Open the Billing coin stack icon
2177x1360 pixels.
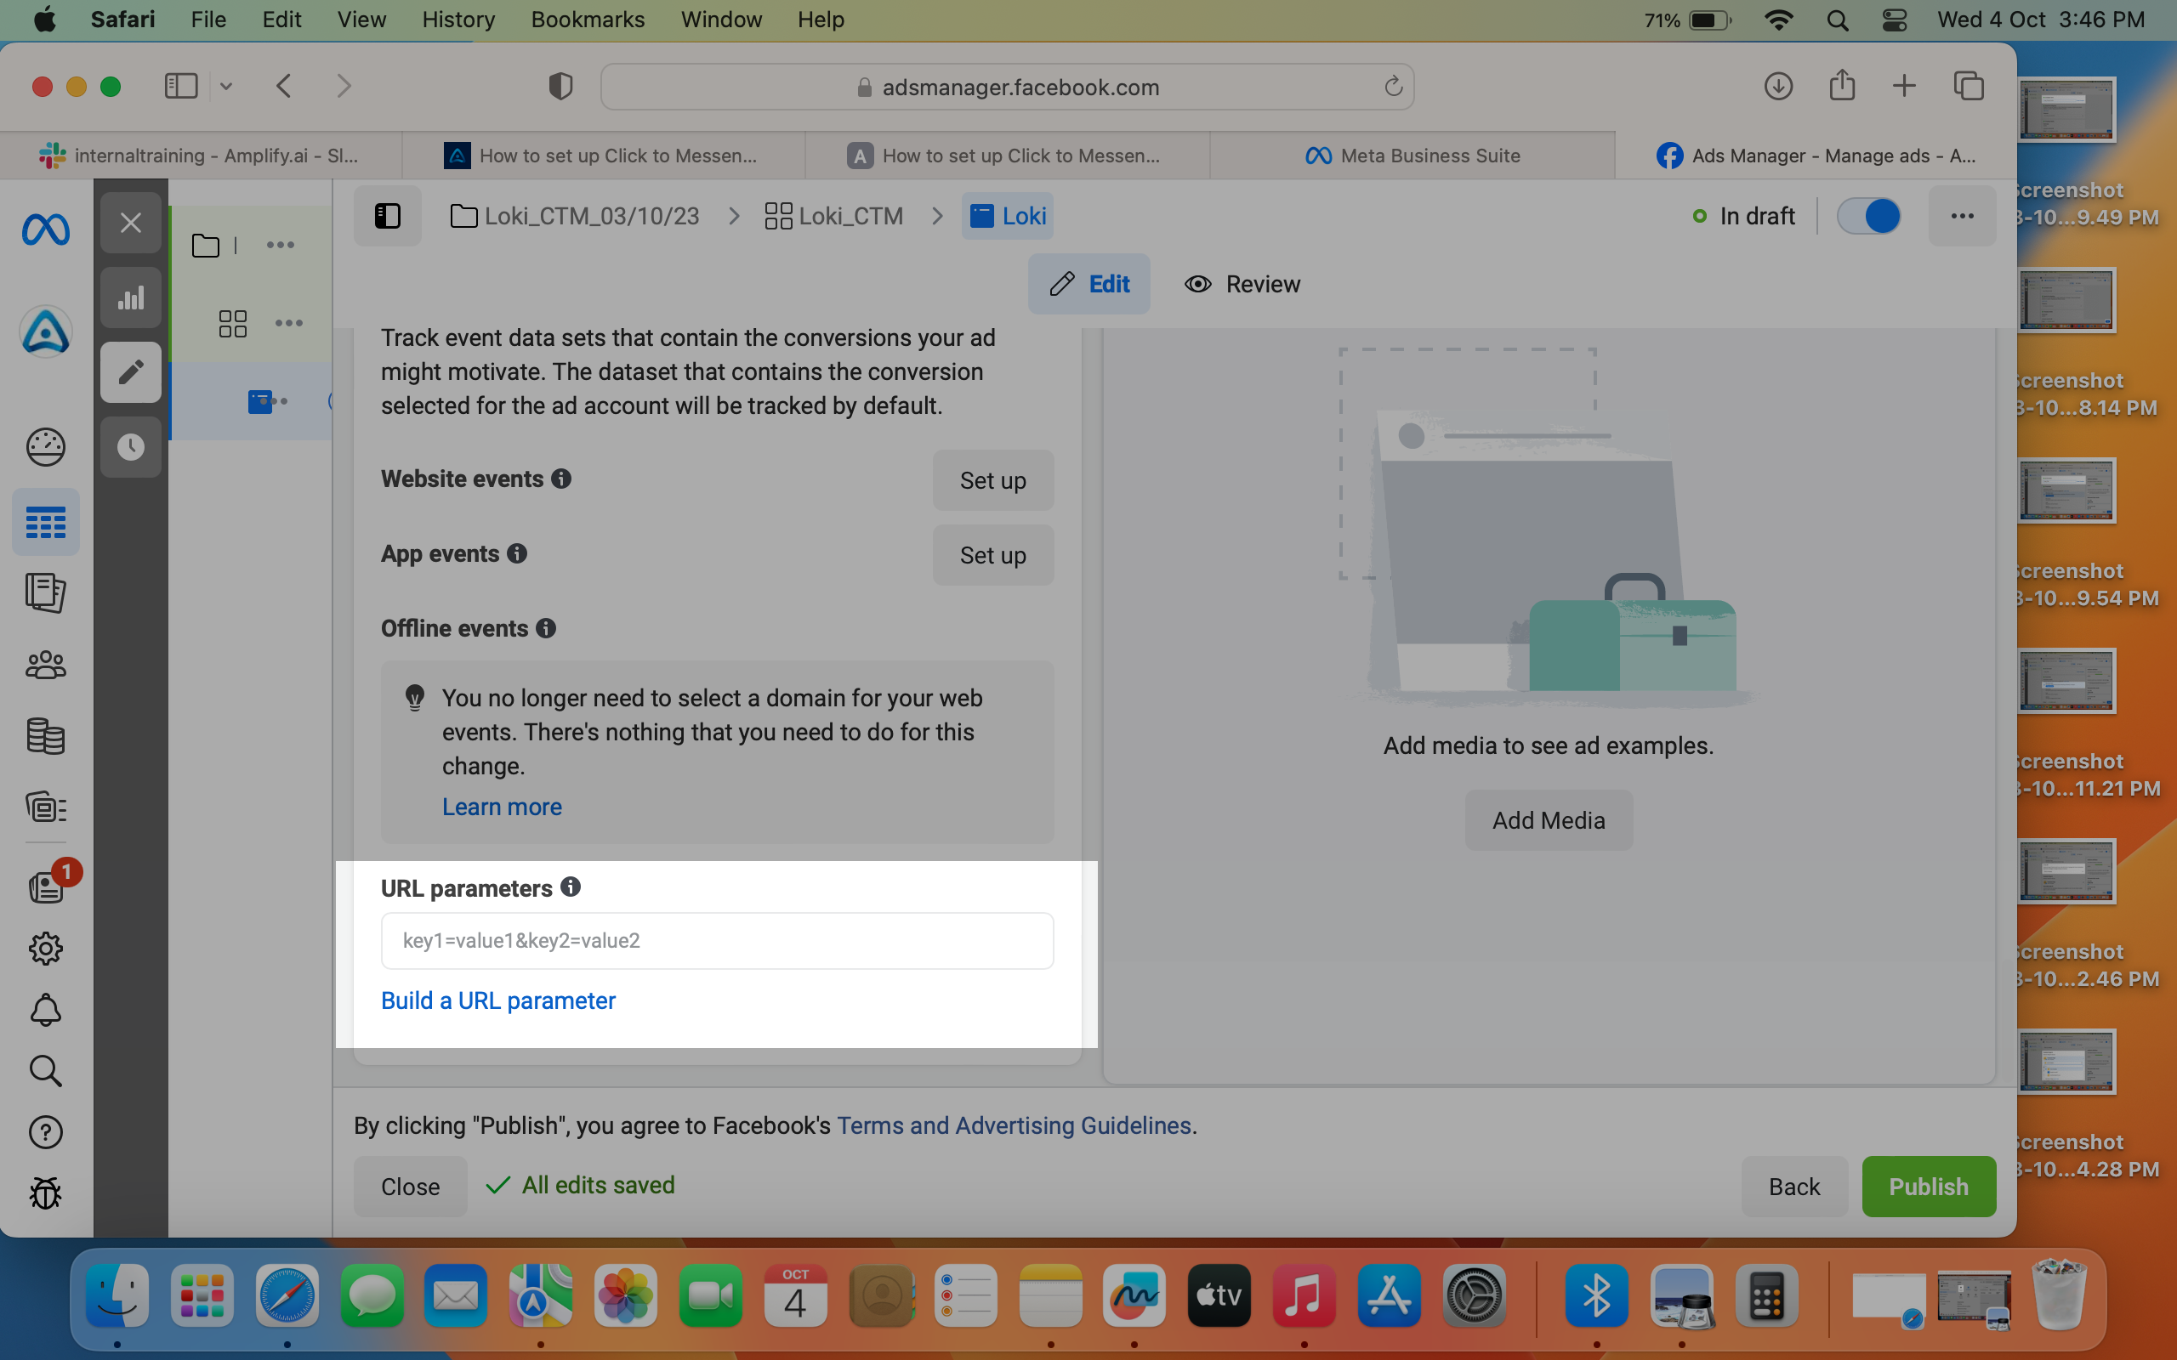tap(45, 737)
